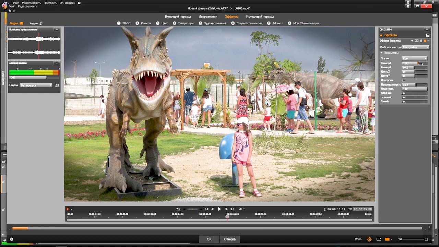
Task: Open the Файл menu
Action: pos(16,3)
